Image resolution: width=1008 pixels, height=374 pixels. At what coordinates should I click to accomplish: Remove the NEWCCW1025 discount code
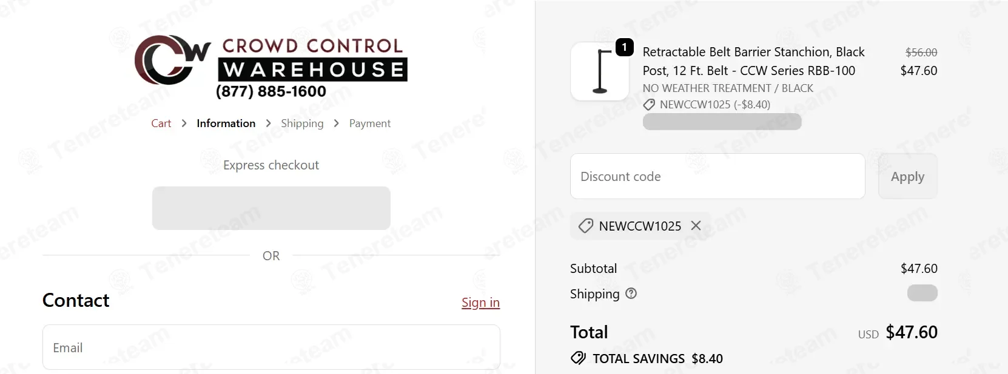coord(696,226)
